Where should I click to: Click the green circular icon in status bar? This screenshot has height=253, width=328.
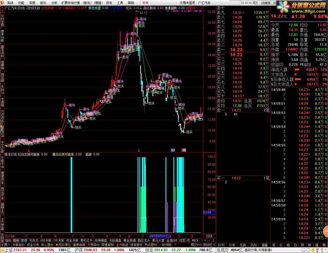click(313, 250)
